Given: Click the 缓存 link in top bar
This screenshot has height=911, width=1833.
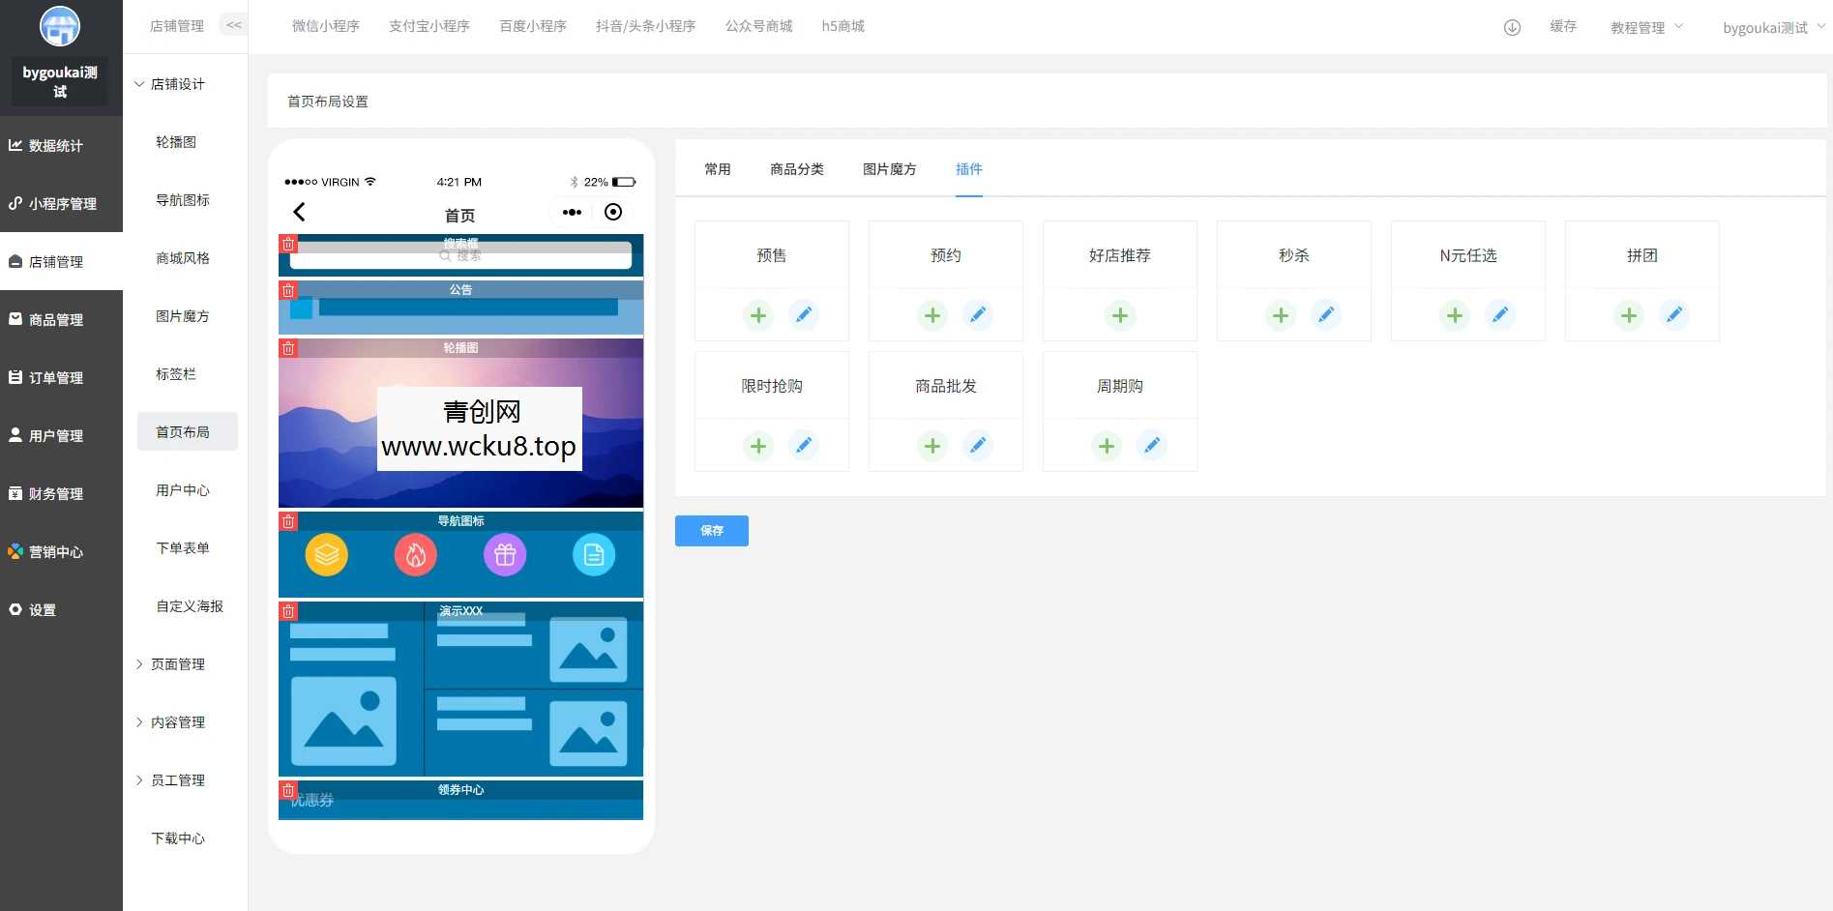Looking at the screenshot, I should click(1563, 27).
